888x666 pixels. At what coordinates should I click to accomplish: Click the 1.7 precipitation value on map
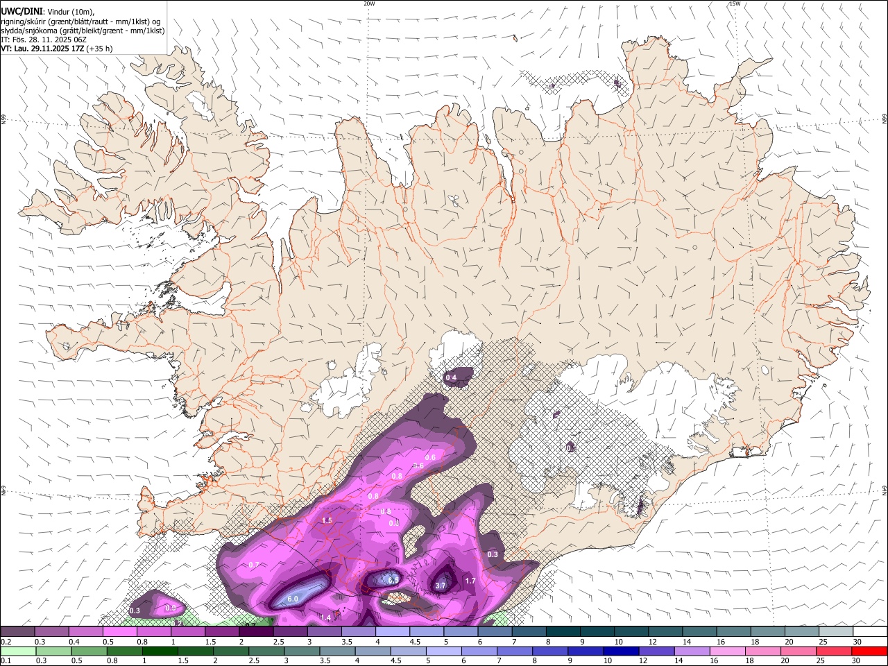[x=470, y=581]
